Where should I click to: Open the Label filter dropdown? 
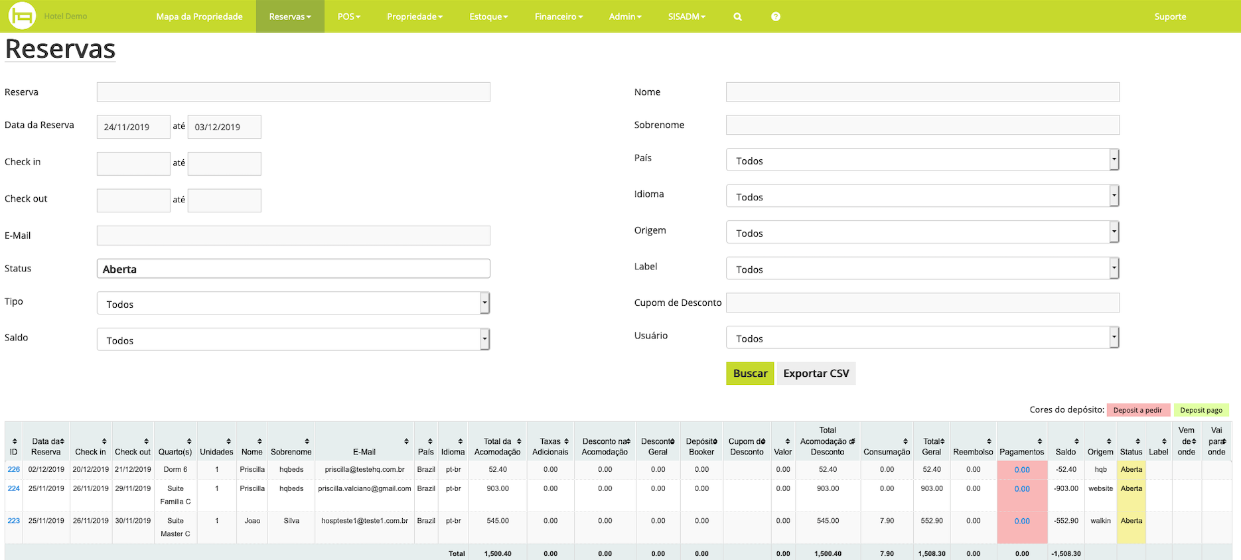click(922, 269)
